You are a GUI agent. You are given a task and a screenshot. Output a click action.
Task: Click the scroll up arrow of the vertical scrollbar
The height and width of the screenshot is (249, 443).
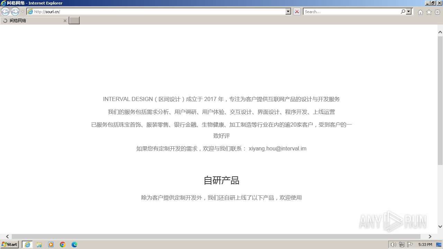[x=440, y=32]
